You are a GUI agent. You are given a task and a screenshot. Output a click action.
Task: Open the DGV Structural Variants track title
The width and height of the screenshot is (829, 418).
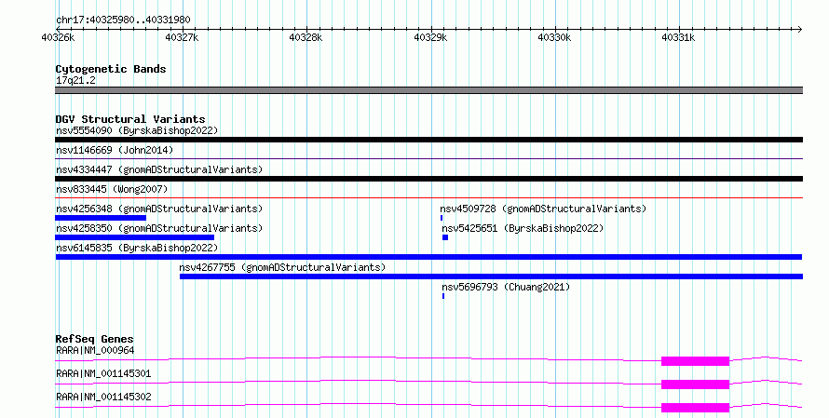130,119
